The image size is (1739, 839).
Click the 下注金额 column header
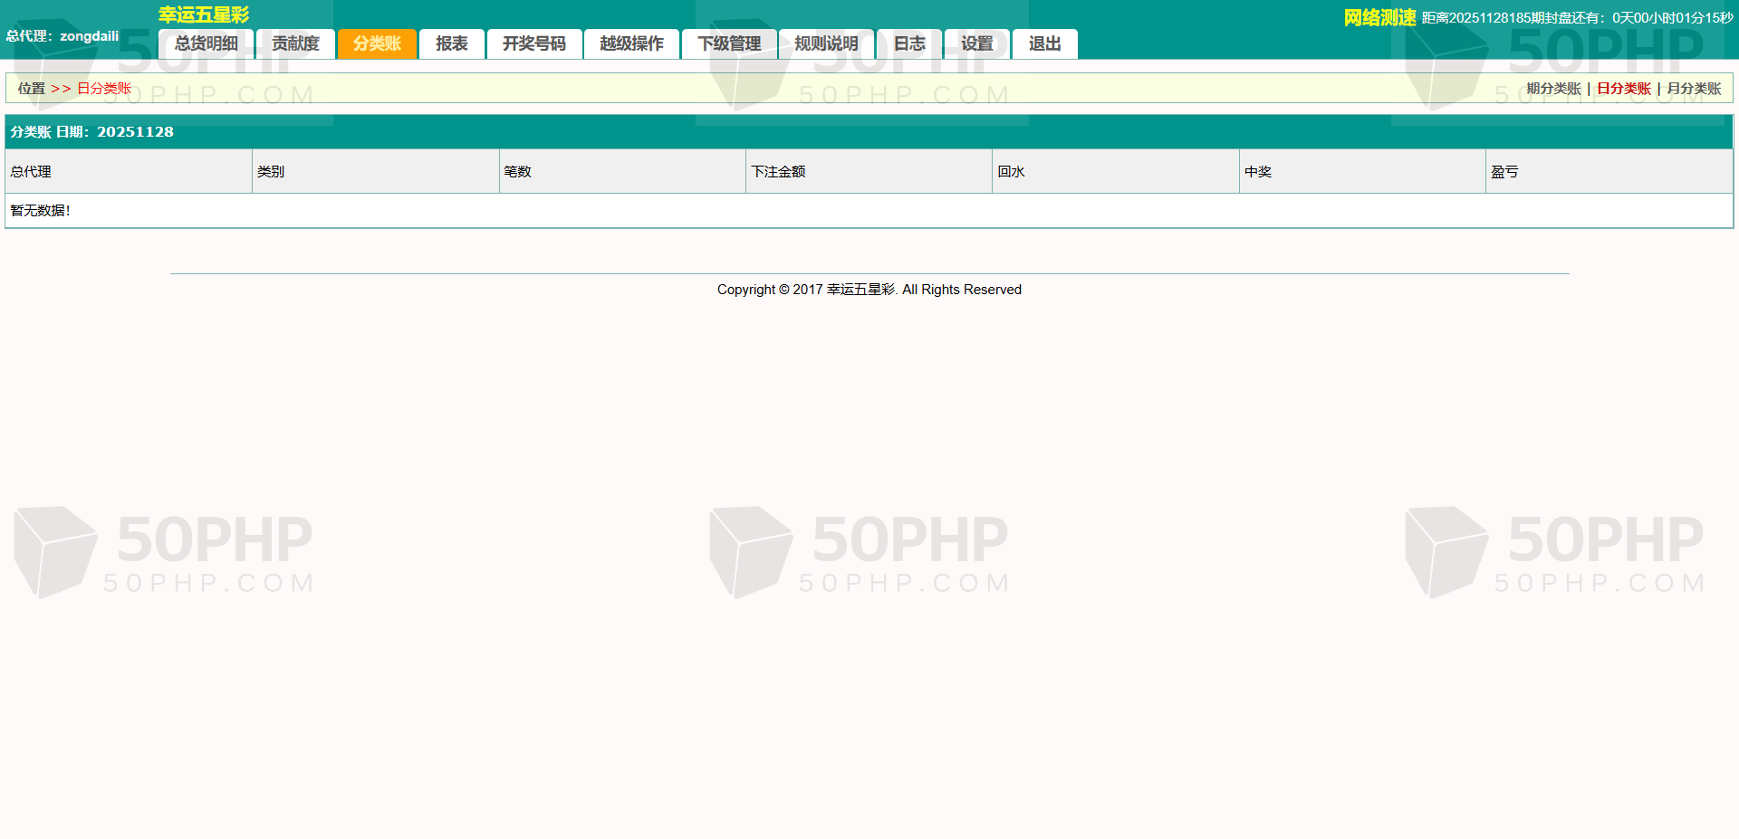pyautogui.click(x=778, y=172)
